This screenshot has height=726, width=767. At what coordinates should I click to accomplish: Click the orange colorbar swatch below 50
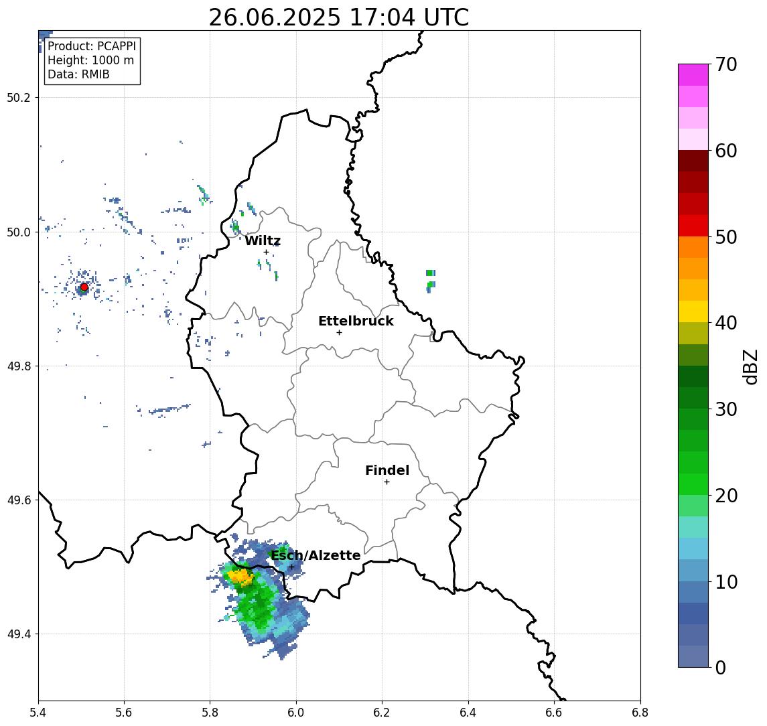click(x=693, y=247)
